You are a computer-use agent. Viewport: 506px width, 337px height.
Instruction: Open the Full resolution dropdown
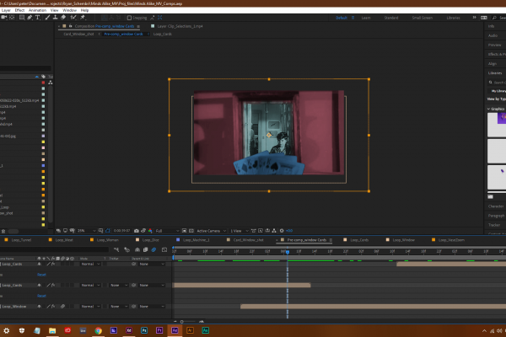pyautogui.click(x=167, y=231)
